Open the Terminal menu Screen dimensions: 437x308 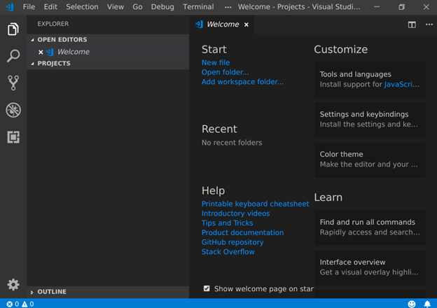click(198, 7)
